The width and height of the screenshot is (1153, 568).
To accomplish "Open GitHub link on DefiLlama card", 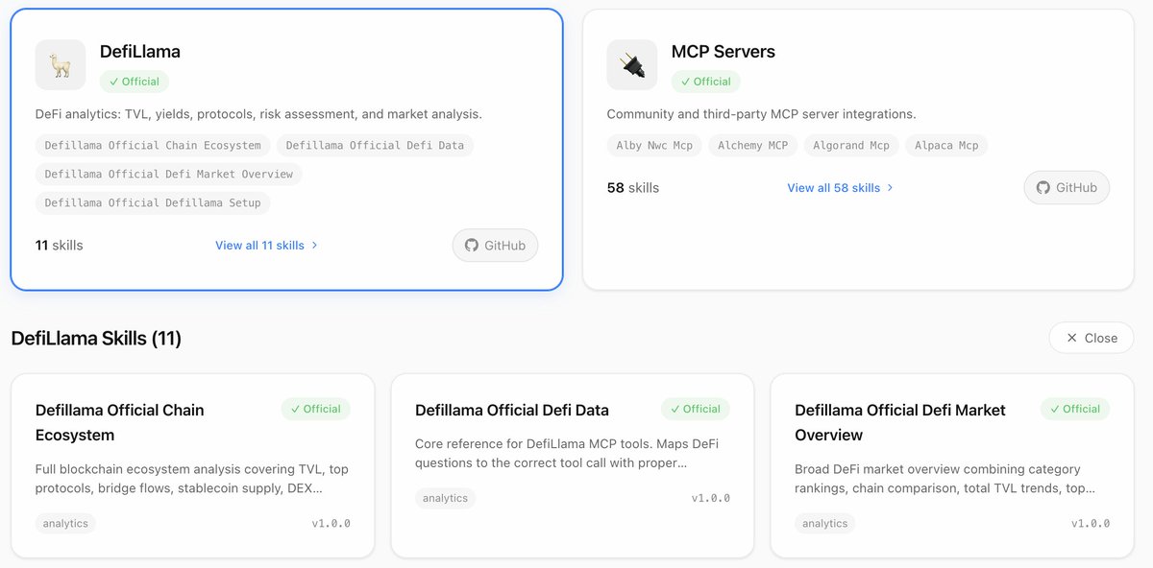I will [x=496, y=246].
